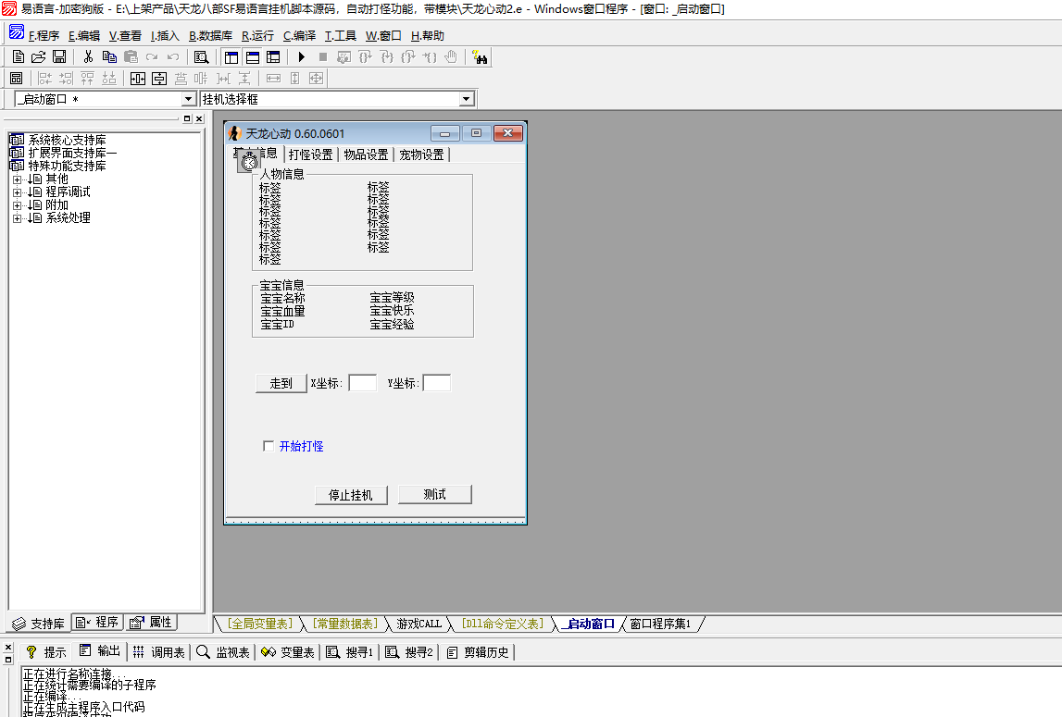Click the Cut scissors icon
Image resolution: width=1062 pixels, height=717 pixels.
88,57
